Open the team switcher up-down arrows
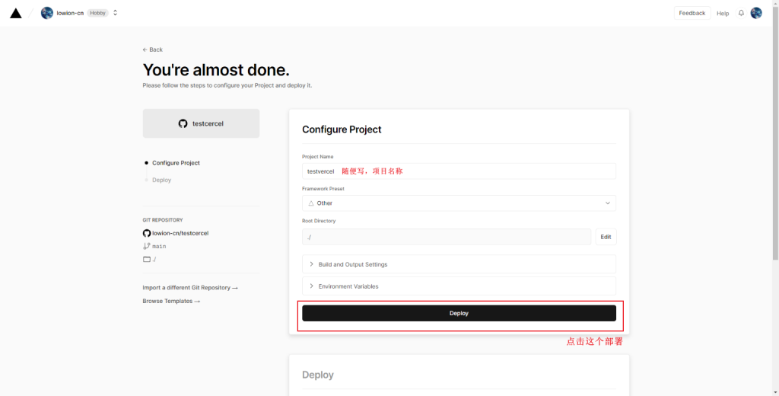This screenshot has width=779, height=396. tap(116, 13)
